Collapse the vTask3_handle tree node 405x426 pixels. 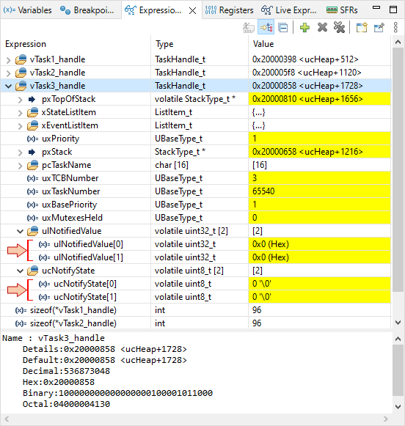[x=8, y=86]
